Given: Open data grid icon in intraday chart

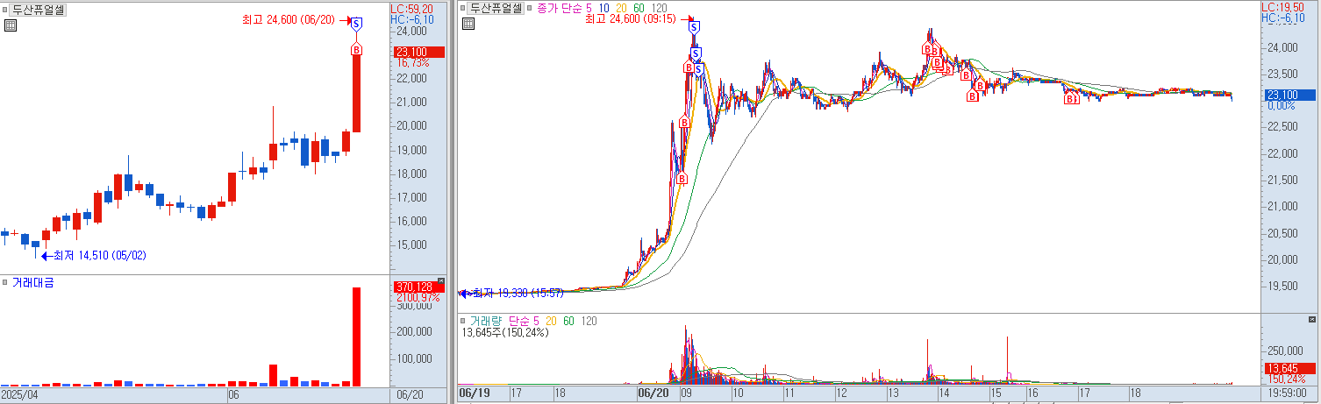Looking at the screenshot, I should 468,24.
